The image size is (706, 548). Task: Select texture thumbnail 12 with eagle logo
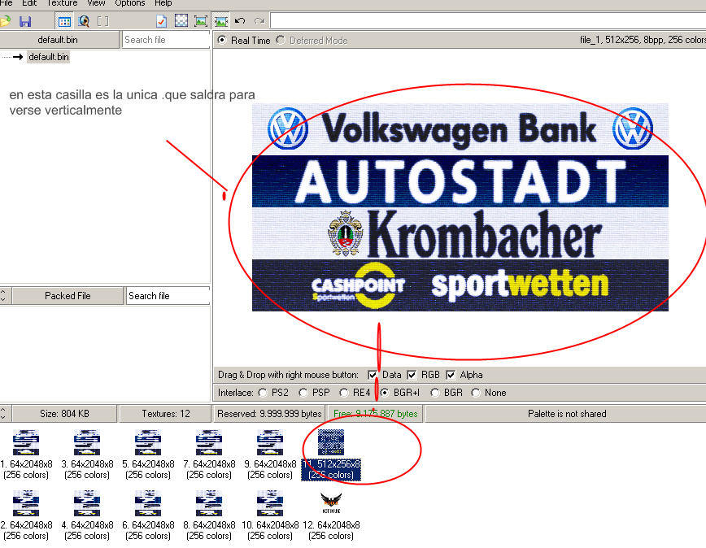[331, 515]
